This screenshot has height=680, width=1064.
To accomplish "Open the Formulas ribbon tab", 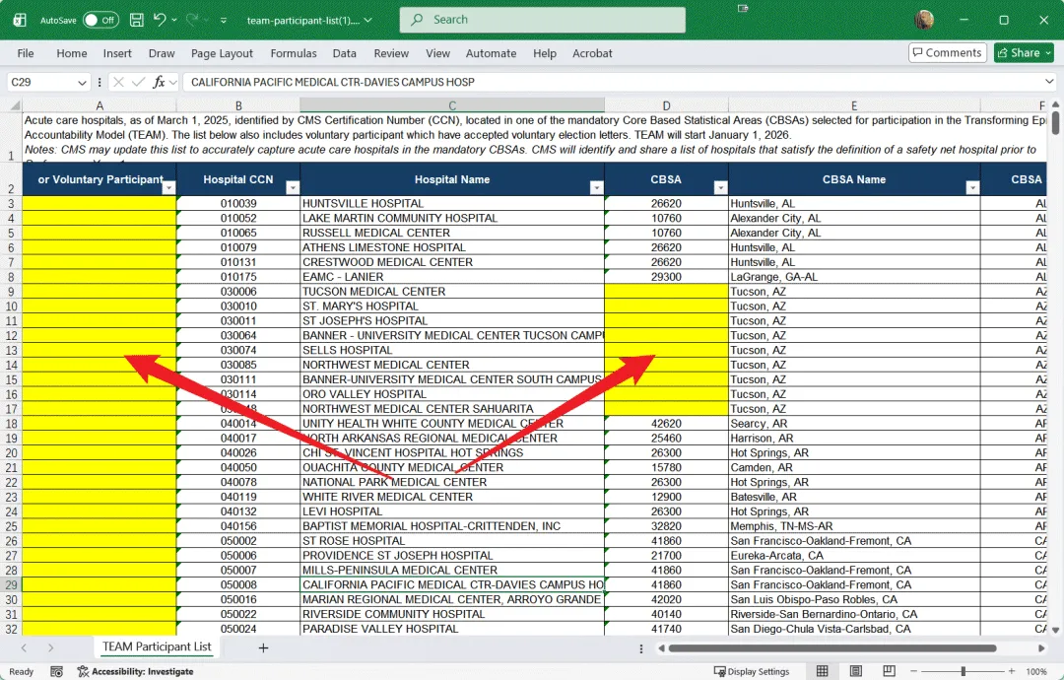I will click(x=294, y=53).
